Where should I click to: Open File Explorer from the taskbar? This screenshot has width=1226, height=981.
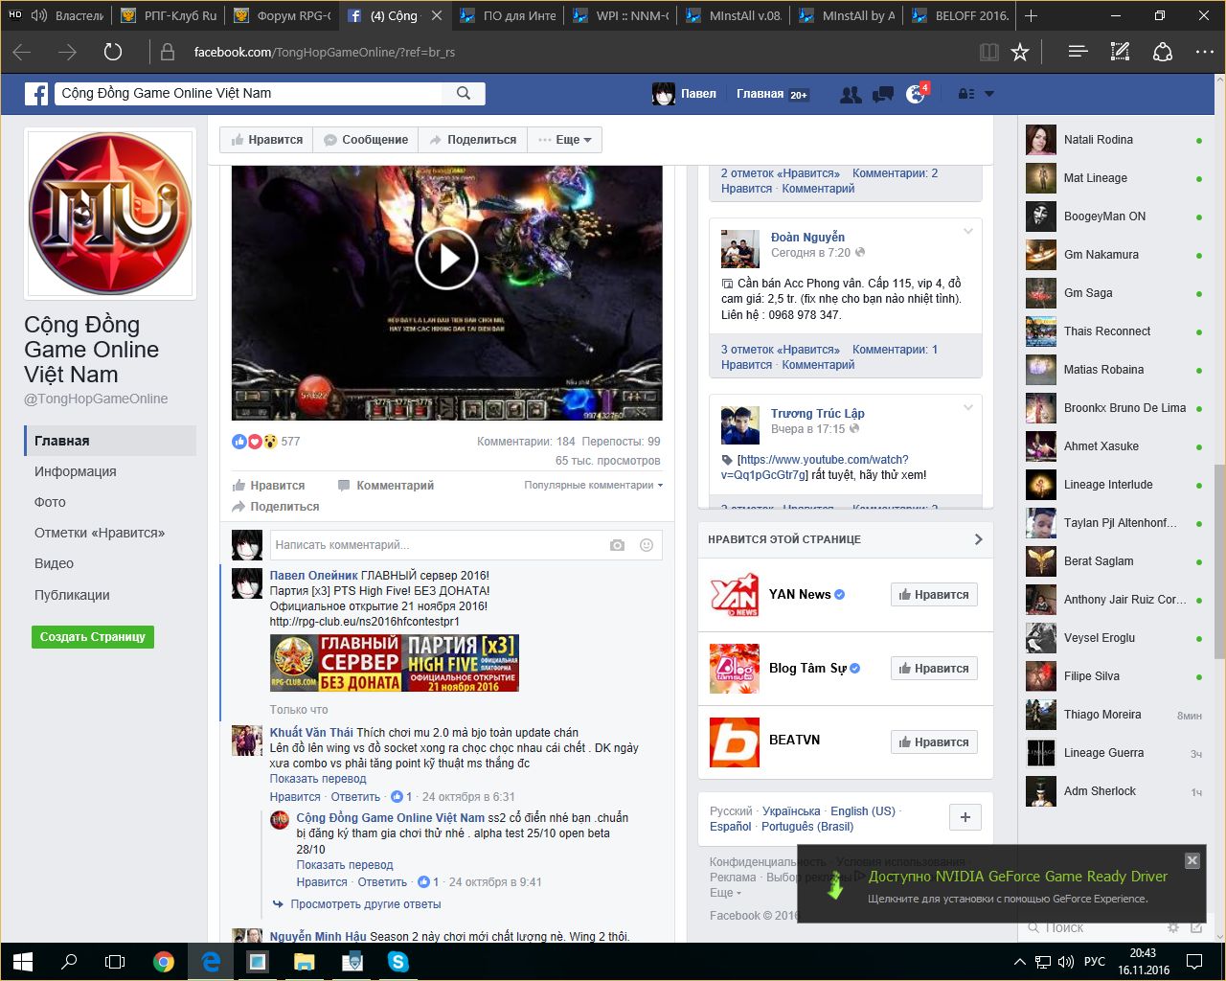[x=305, y=962]
